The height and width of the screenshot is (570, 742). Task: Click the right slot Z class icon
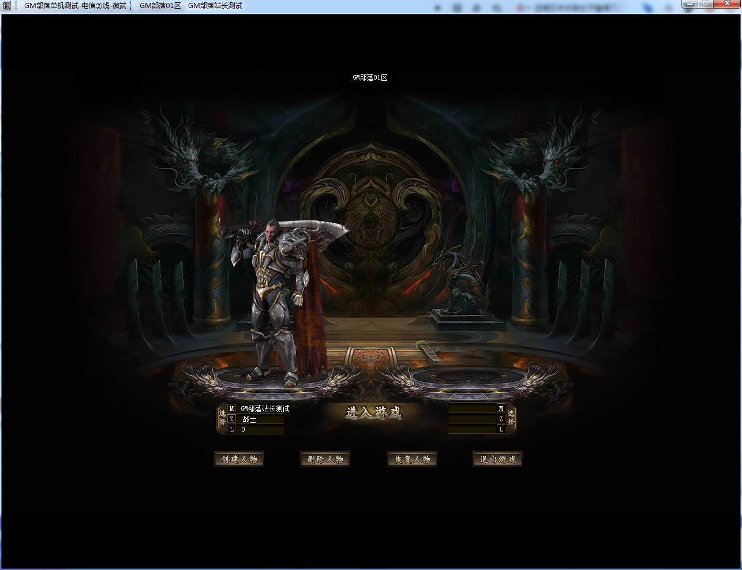click(x=501, y=419)
